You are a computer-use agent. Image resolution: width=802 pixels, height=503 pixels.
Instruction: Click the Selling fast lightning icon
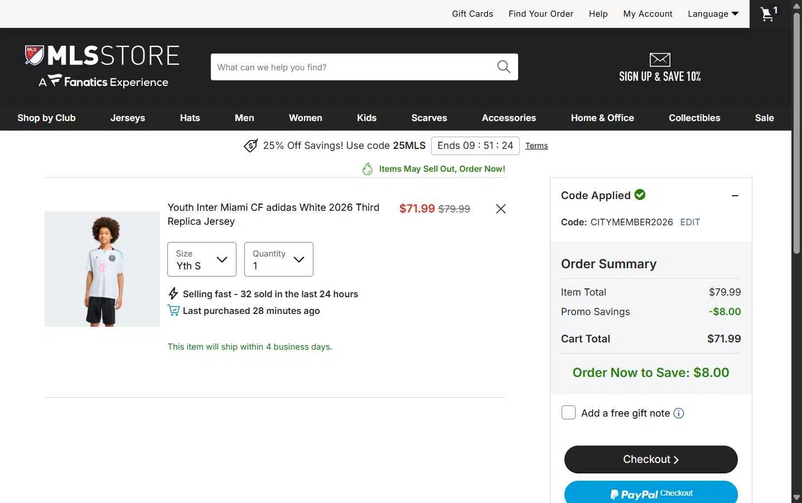[x=173, y=294]
